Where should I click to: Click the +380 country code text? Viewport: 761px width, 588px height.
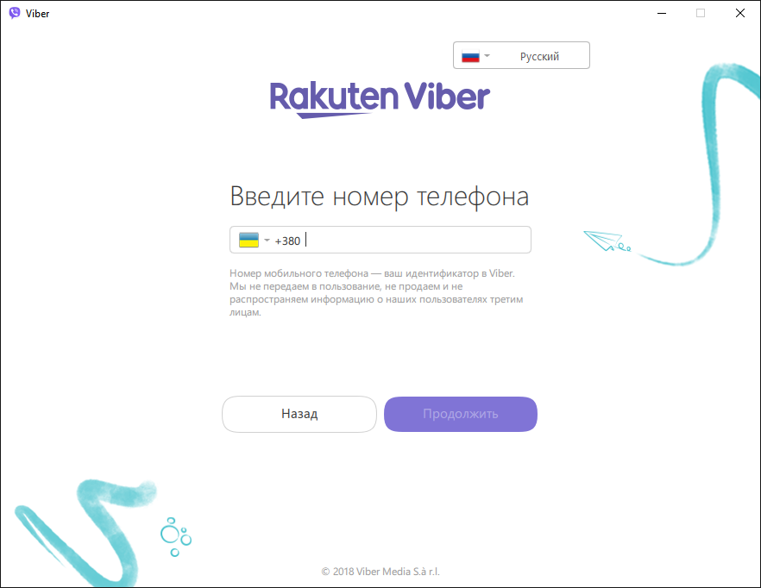pos(287,241)
